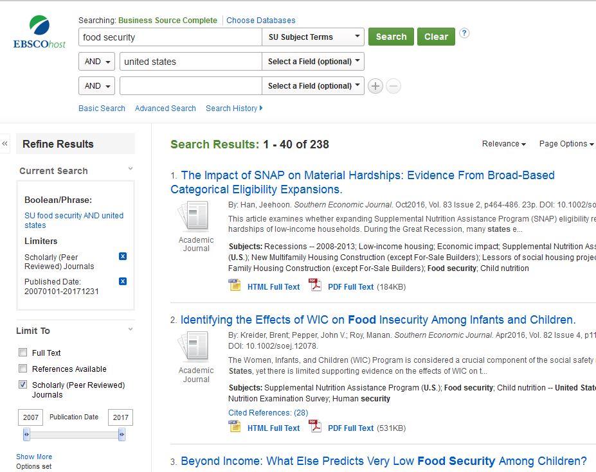Viewport: 596px width, 472px height.
Task: Enable the Full Text limiter checkbox
Action: click(23, 353)
